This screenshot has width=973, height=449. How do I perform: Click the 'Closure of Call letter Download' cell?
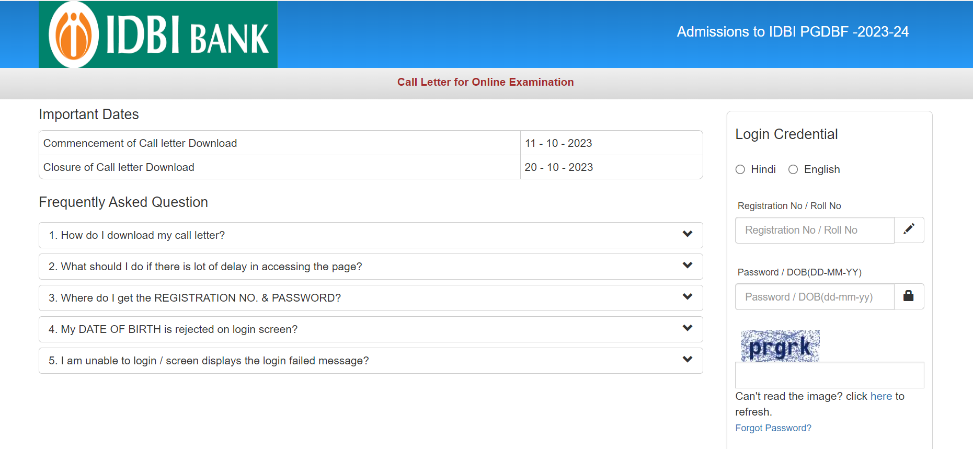[x=280, y=167]
